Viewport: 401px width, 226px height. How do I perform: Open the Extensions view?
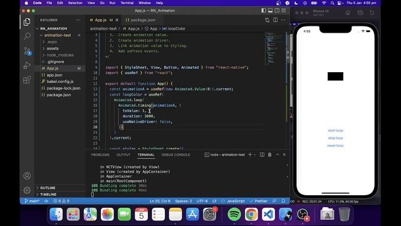pyautogui.click(x=27, y=80)
